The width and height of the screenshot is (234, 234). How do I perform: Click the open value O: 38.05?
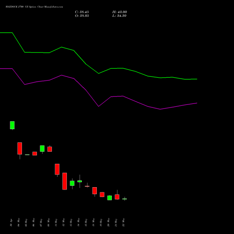click(x=82, y=16)
